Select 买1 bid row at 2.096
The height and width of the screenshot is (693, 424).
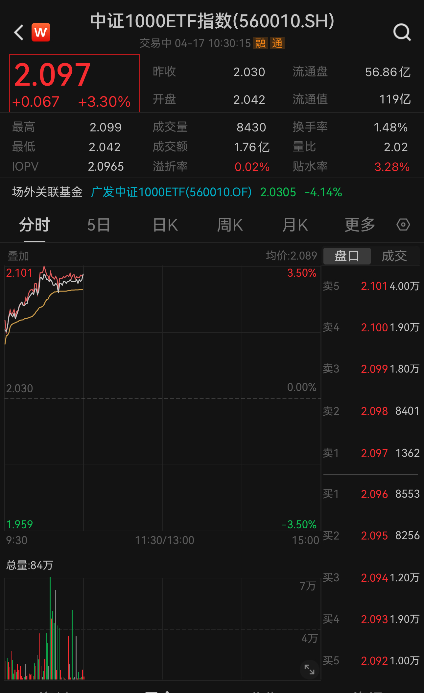(371, 494)
